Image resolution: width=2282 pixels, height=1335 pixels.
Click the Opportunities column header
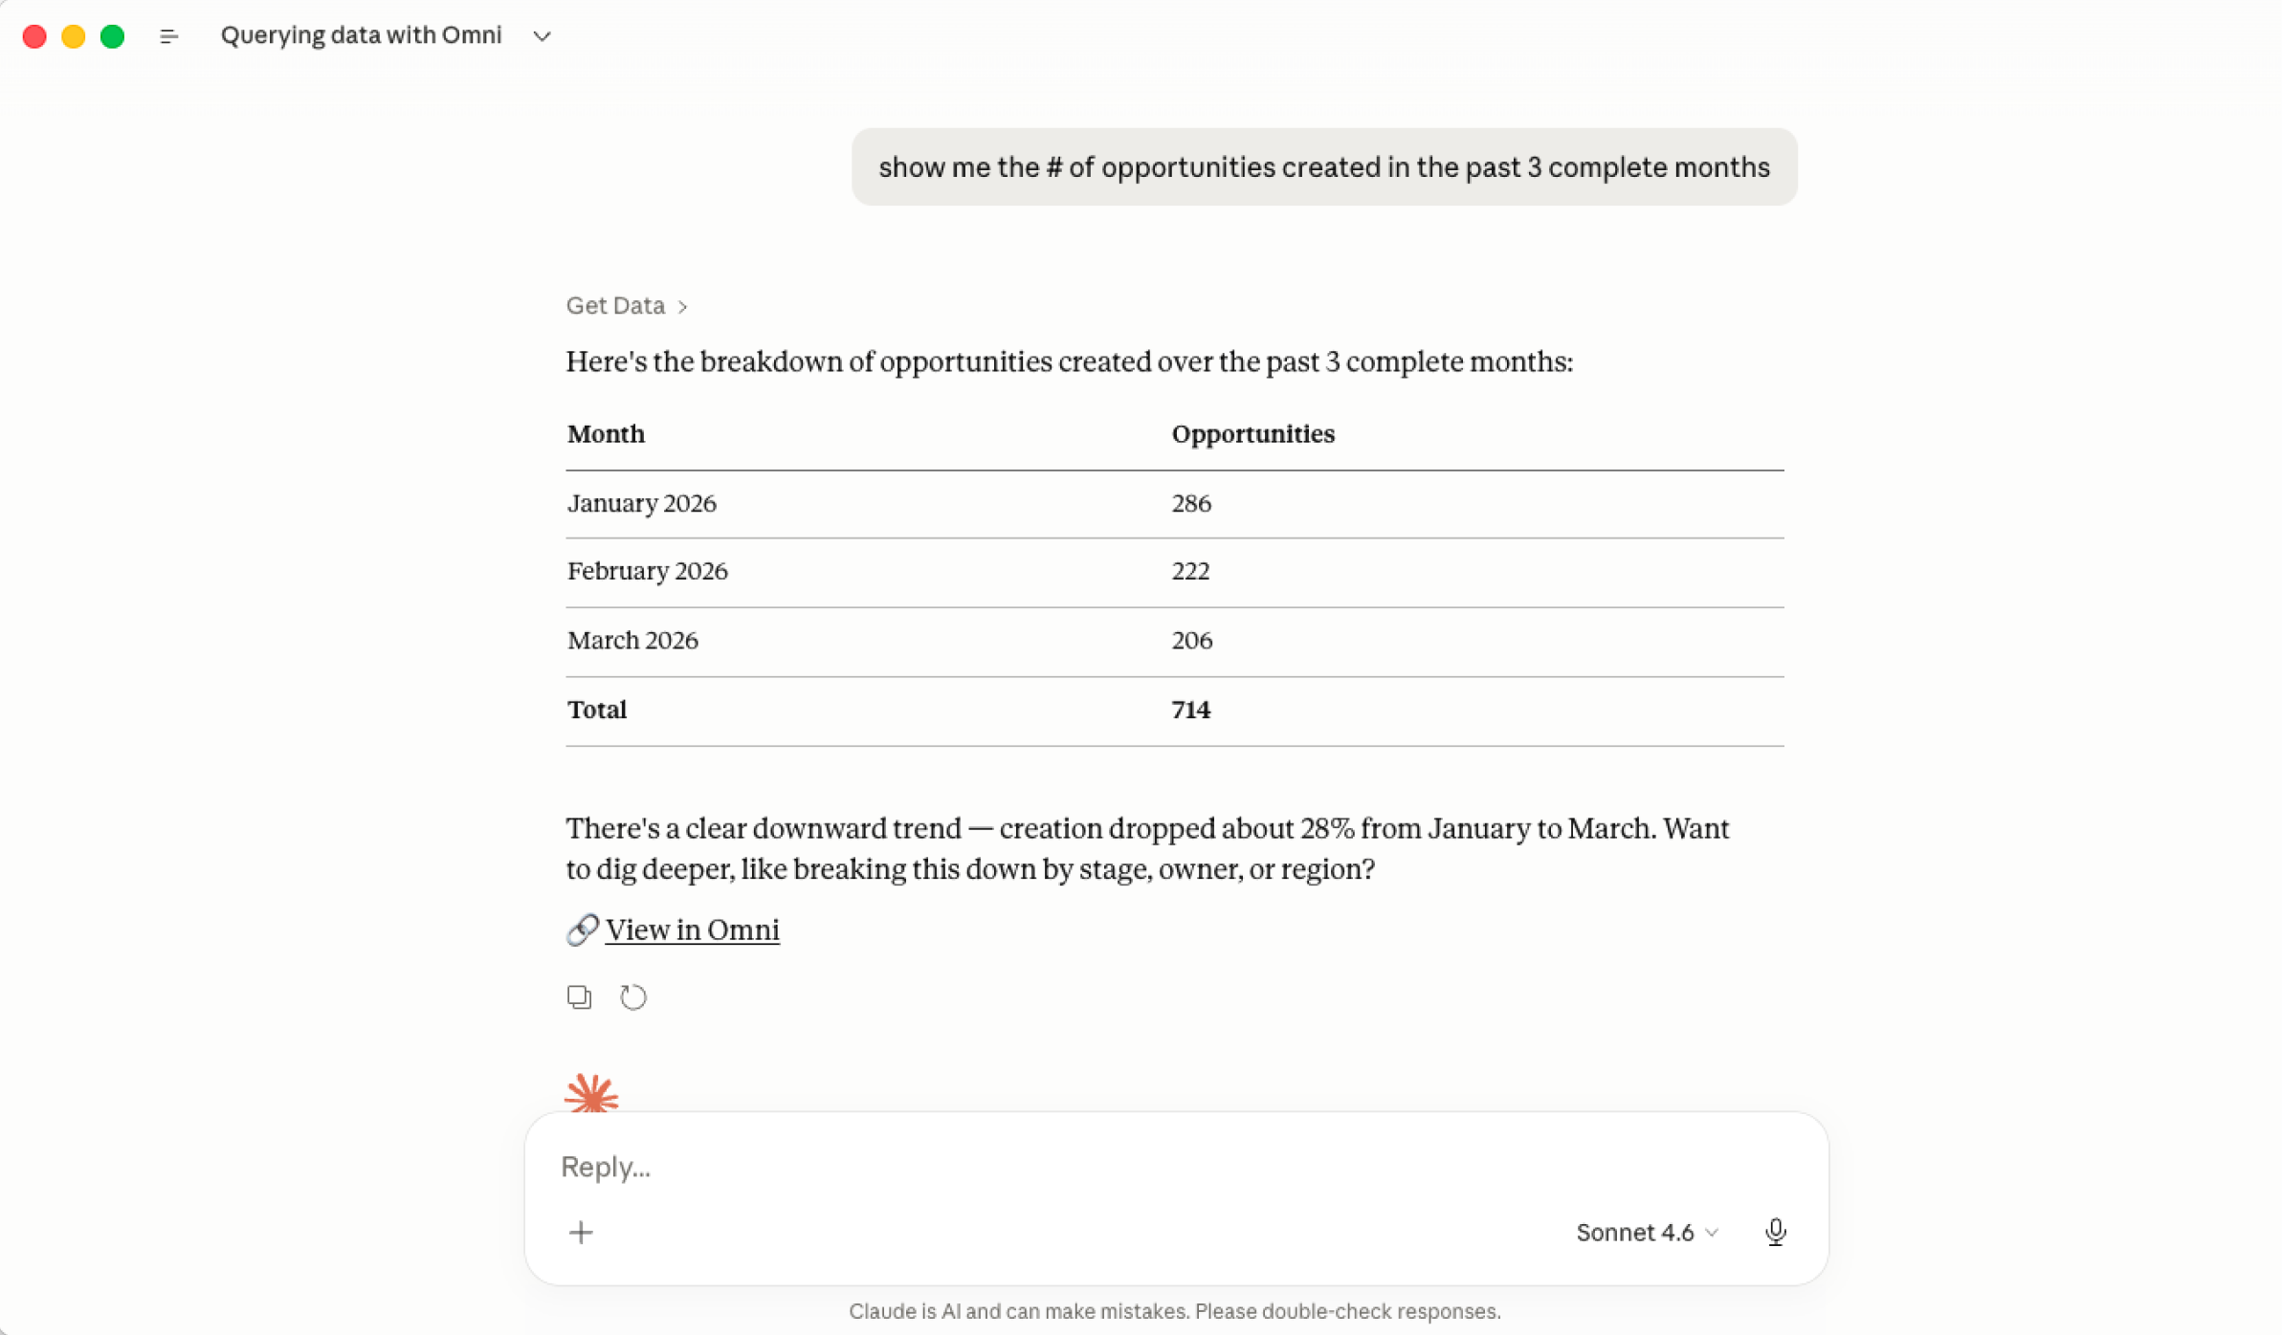click(1252, 433)
